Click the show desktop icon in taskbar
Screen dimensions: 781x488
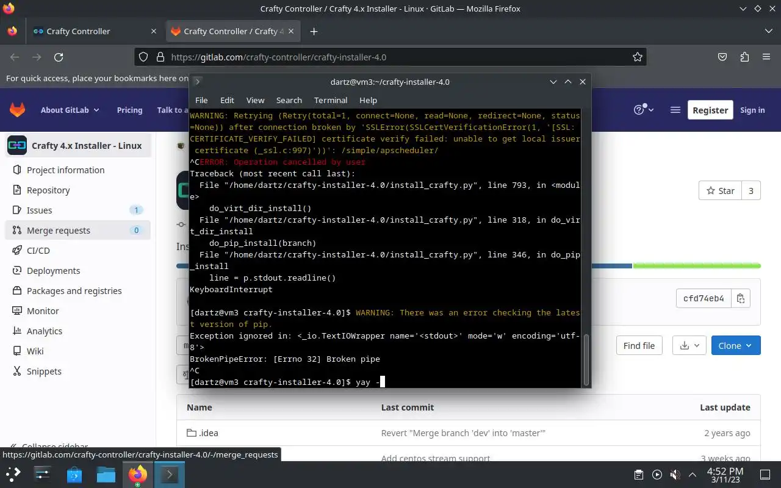(x=765, y=475)
